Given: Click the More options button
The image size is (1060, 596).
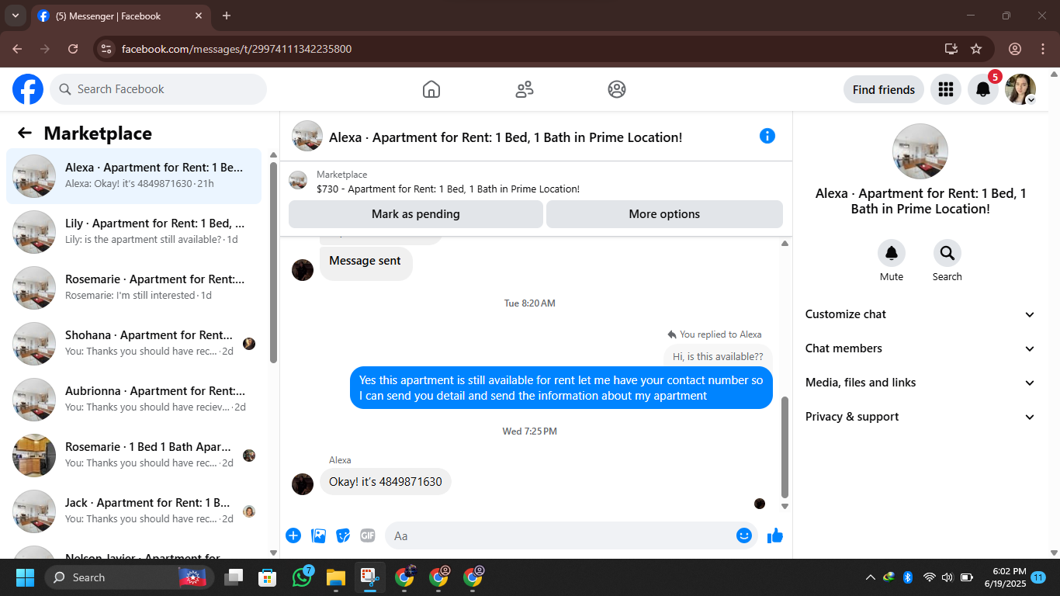Looking at the screenshot, I should pos(664,214).
